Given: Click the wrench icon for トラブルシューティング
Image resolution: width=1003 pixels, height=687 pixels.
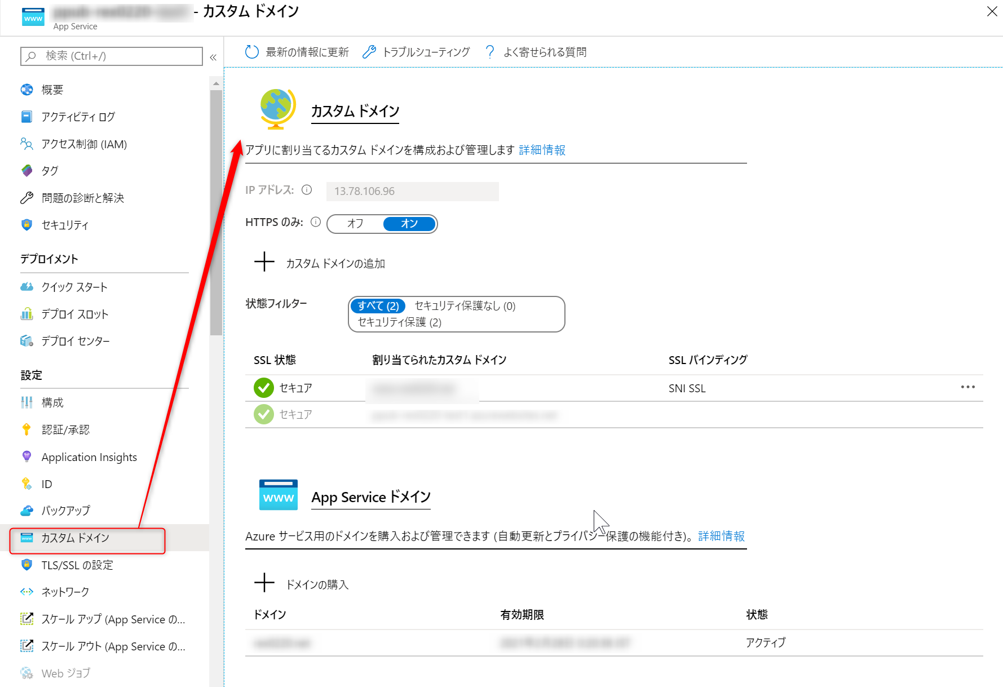Looking at the screenshot, I should pyautogui.click(x=369, y=52).
